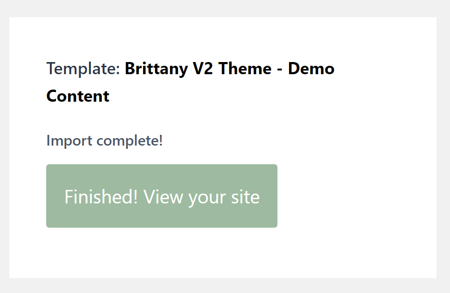Click empty white area right of green button
450x293 pixels.
click(354, 196)
